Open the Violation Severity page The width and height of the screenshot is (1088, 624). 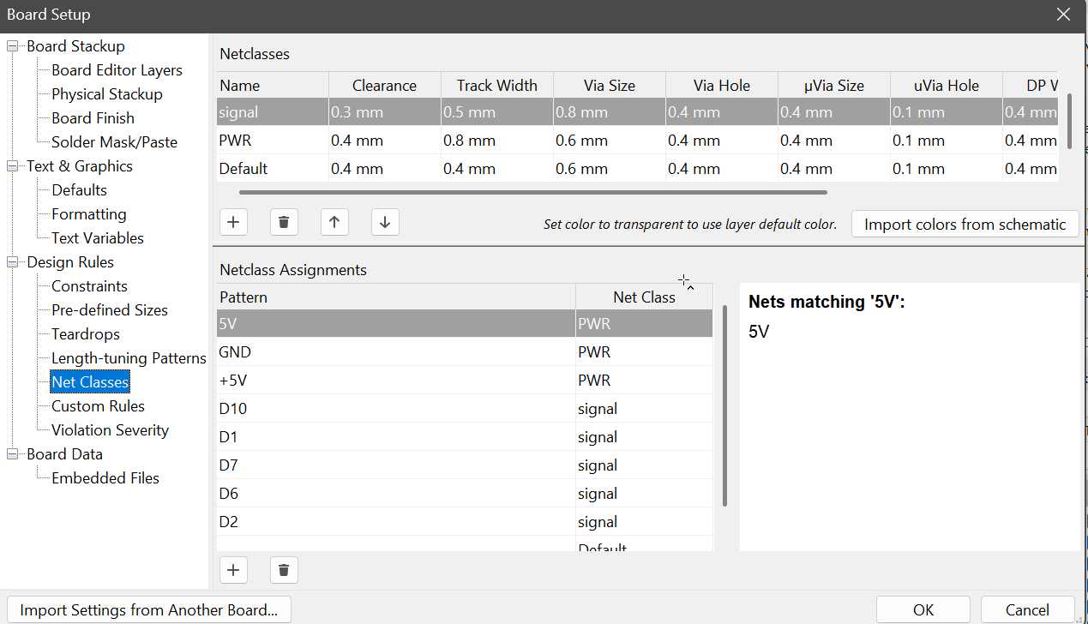coord(110,430)
